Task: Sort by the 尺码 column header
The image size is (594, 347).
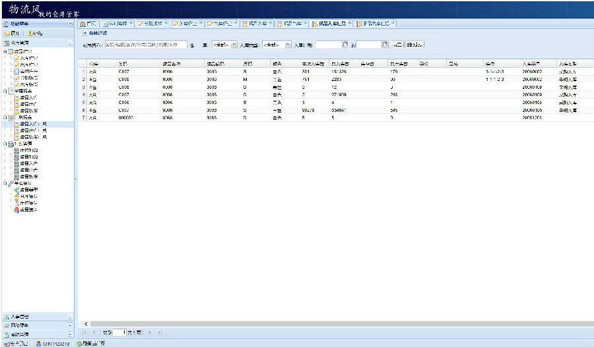Action: [255, 64]
